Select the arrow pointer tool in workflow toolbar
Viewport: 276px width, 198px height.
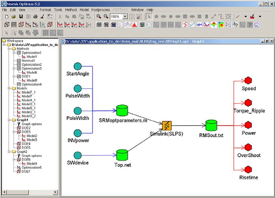pos(149,17)
